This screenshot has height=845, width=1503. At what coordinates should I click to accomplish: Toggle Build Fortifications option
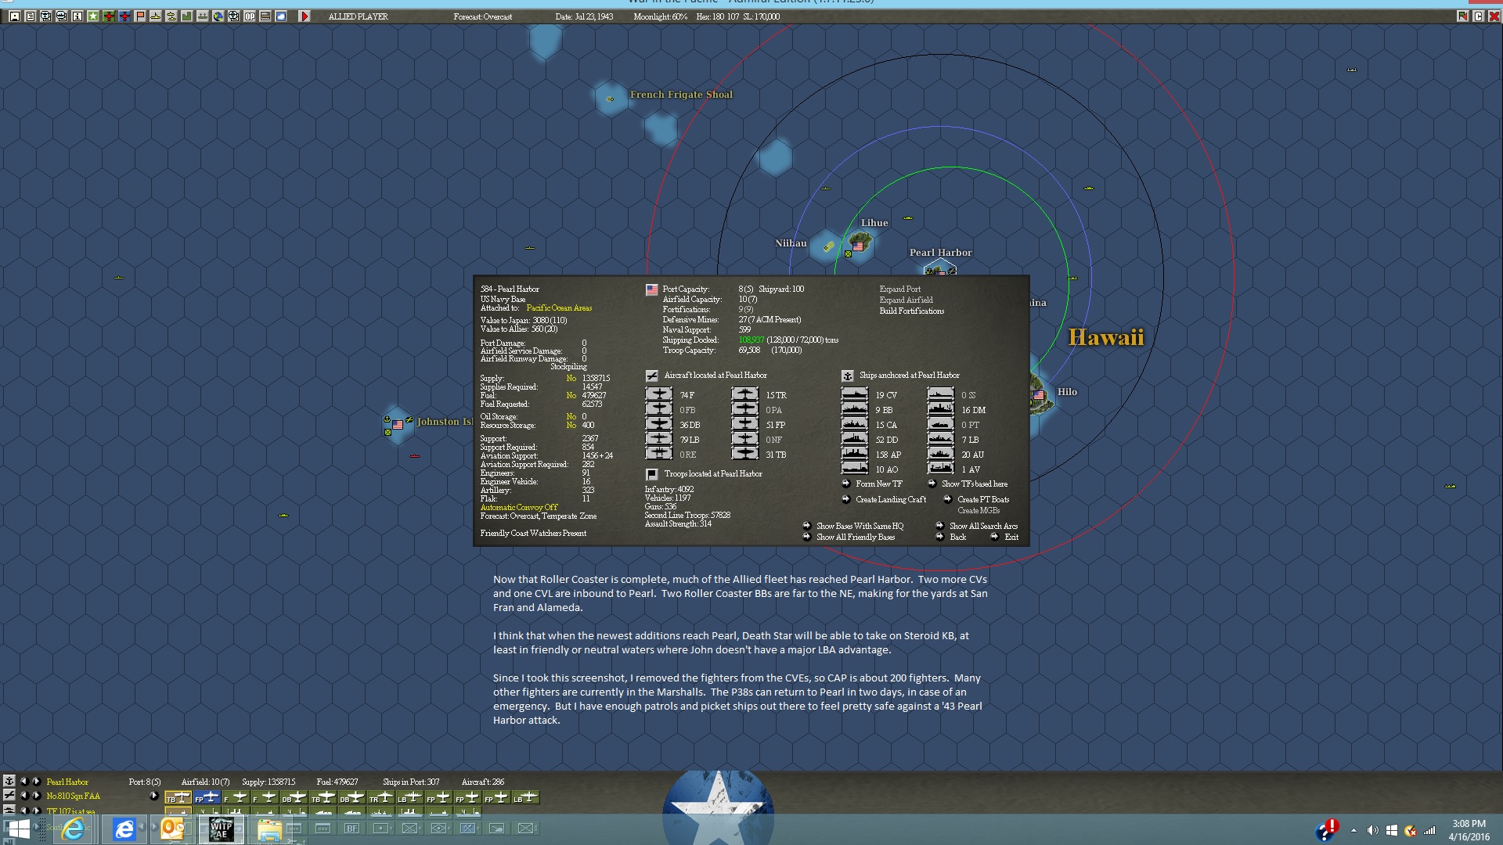912,311
